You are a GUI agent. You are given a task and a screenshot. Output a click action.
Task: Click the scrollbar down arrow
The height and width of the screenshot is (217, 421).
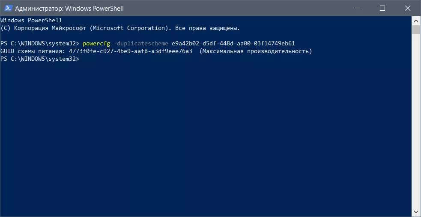tap(416, 213)
